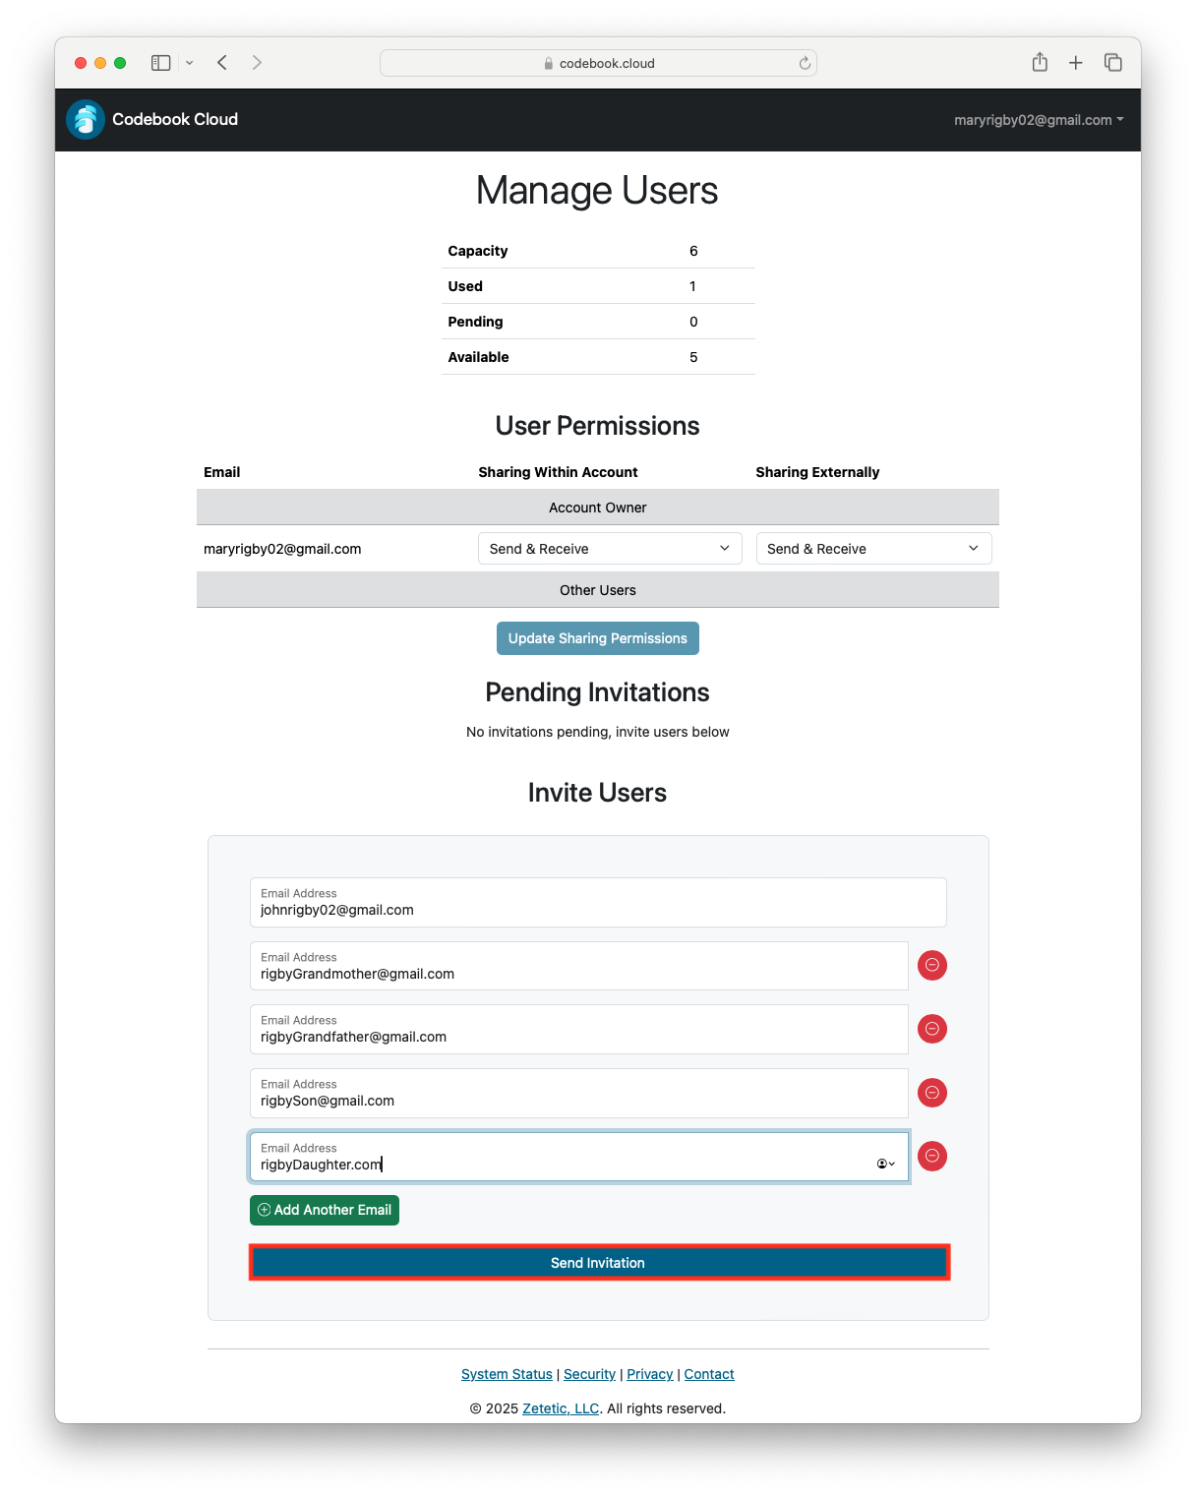Reload the codebook.cloud page
Viewport: 1196px width, 1496px height.
point(805,62)
